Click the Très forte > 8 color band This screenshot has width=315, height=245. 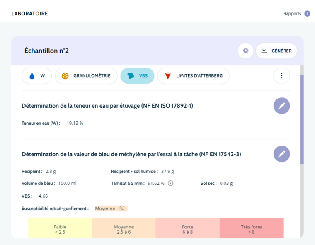(x=251, y=229)
